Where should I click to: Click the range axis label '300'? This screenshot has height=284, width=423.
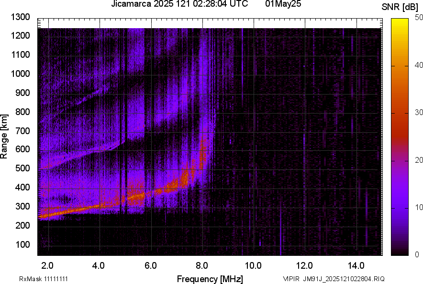click(x=22, y=207)
